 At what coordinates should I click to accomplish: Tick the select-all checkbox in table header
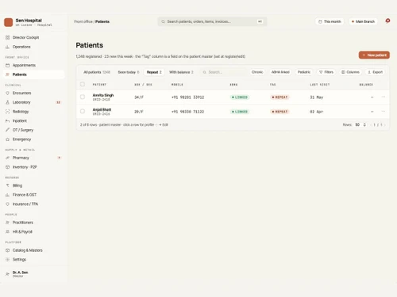[83, 84]
